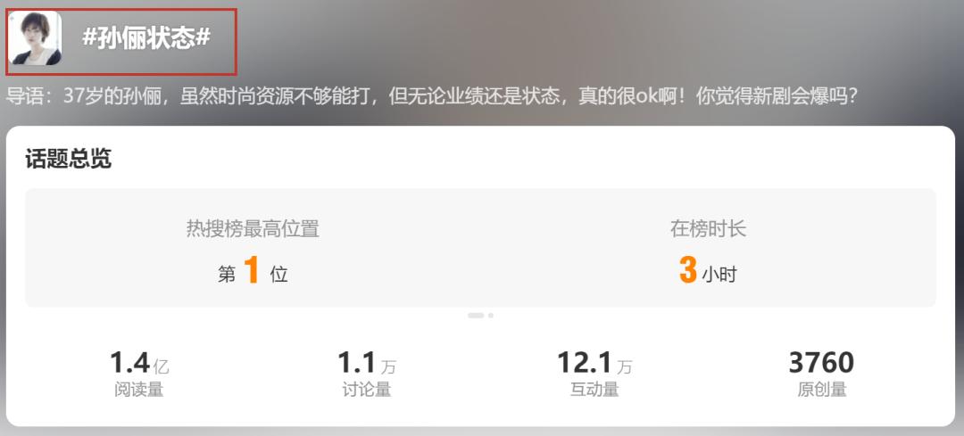Open the #孙俪状态# hashtag title
The image size is (964, 436).
pos(146,38)
